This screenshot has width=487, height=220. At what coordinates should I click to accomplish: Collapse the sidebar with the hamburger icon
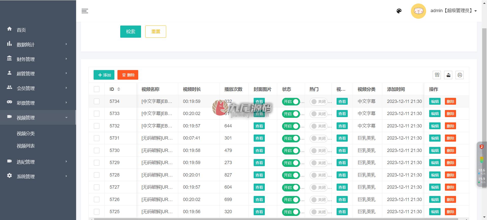click(x=85, y=11)
